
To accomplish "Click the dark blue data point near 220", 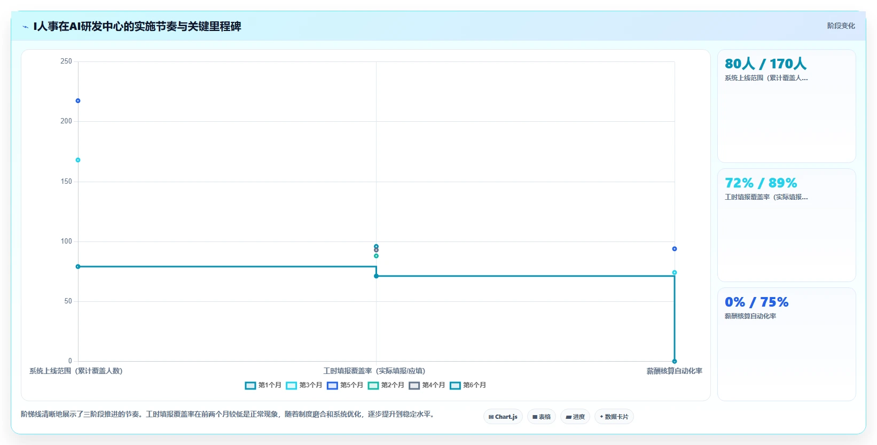I will tap(78, 101).
